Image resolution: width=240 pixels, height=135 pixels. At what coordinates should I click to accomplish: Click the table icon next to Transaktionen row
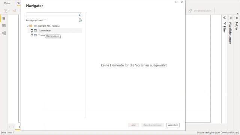pyautogui.click(x=35, y=35)
